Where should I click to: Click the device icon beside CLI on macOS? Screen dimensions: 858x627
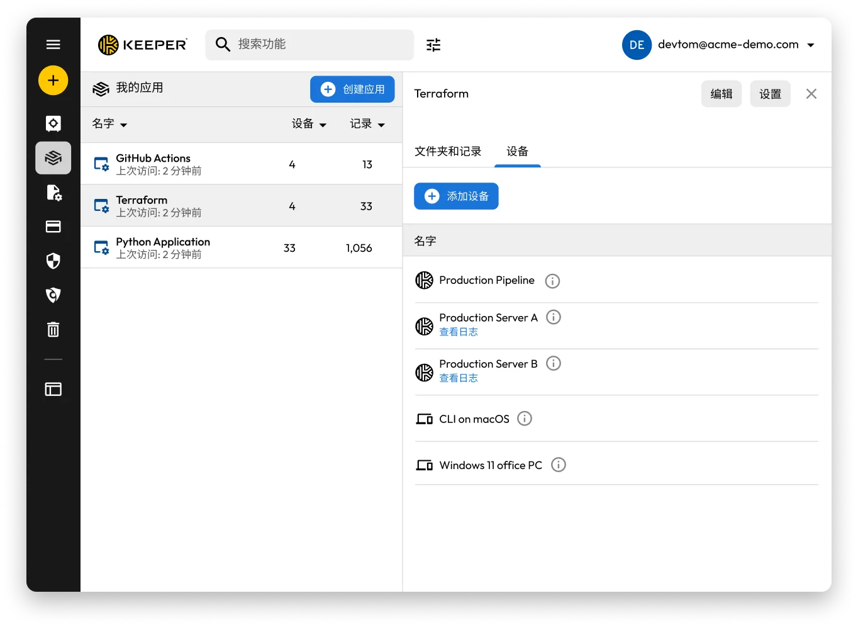[425, 419]
